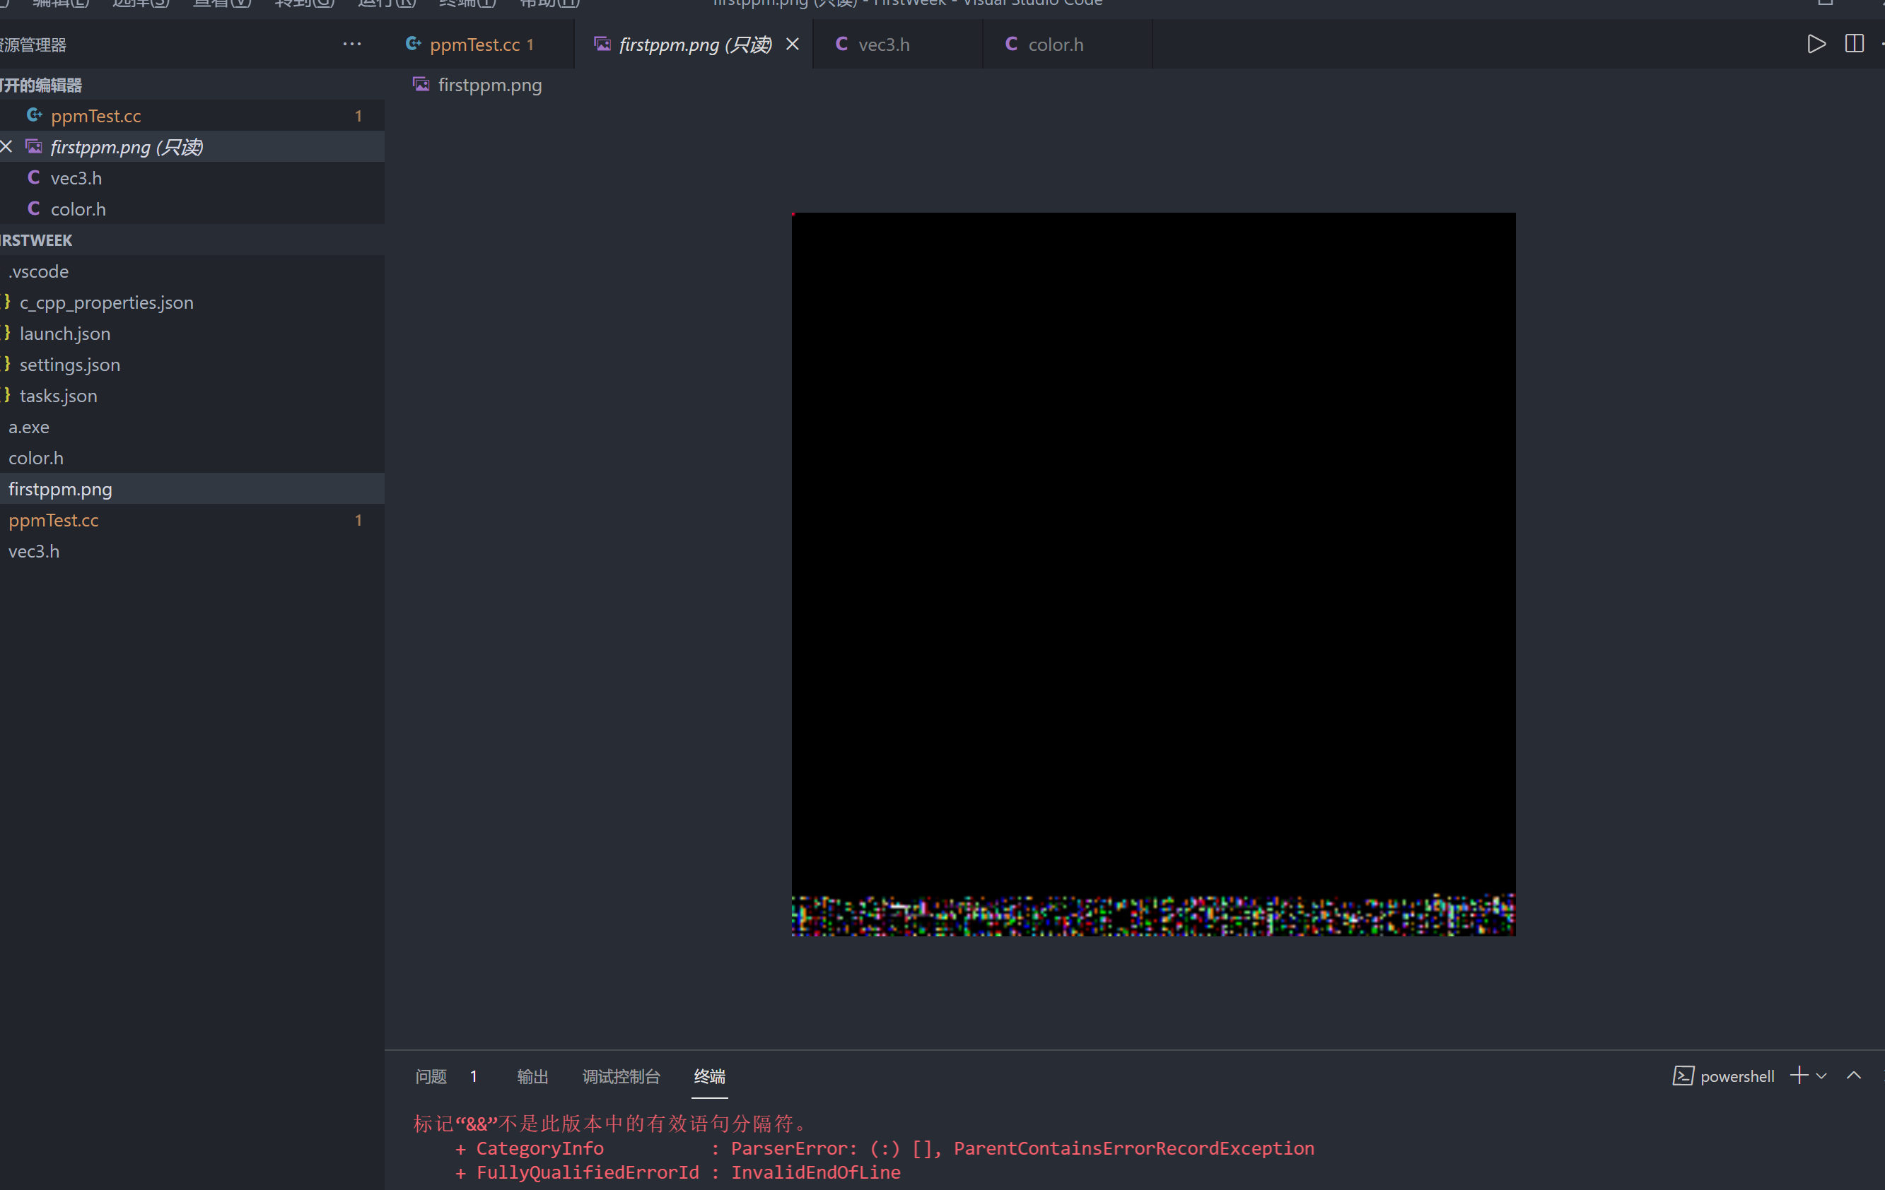Image resolution: width=1885 pixels, height=1190 pixels.
Task: Split the editor using the split editor icon
Action: tap(1855, 44)
